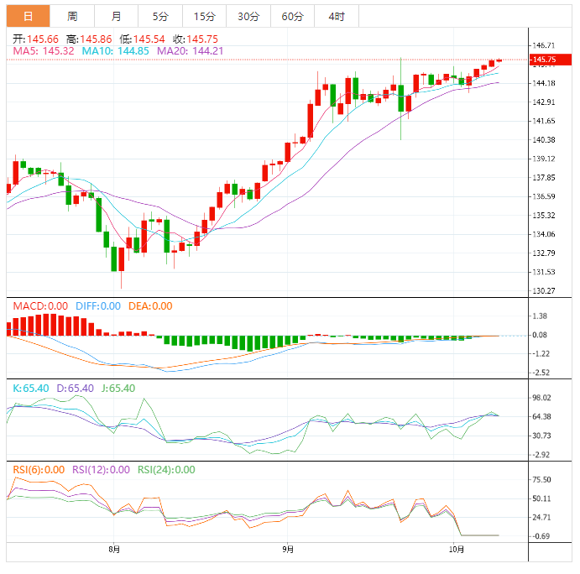Click the 24.71 RSI axis label
Viewport: 580px width, 574px height.
(x=542, y=518)
